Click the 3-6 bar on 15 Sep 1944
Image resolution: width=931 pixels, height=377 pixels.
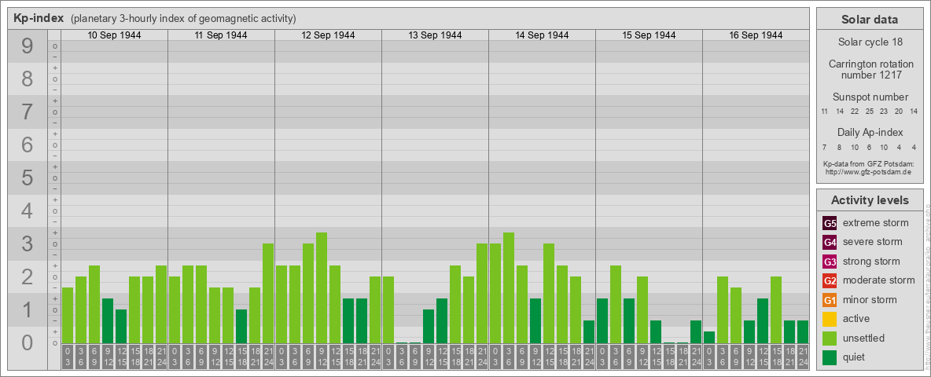[x=615, y=305]
